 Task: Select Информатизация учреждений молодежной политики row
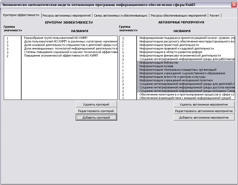pos(186,80)
